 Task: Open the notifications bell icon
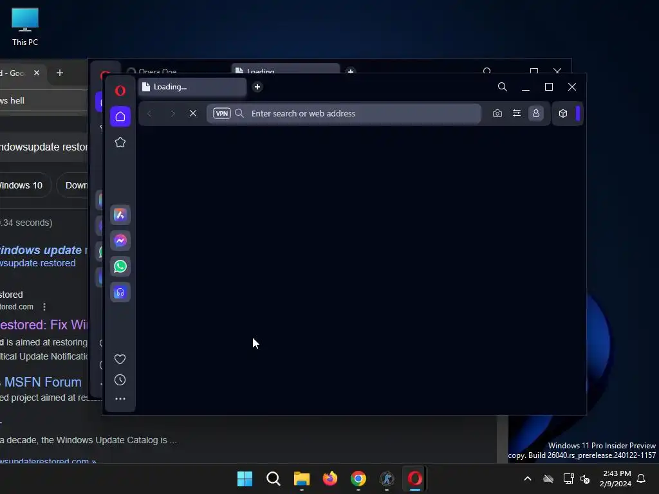click(642, 479)
